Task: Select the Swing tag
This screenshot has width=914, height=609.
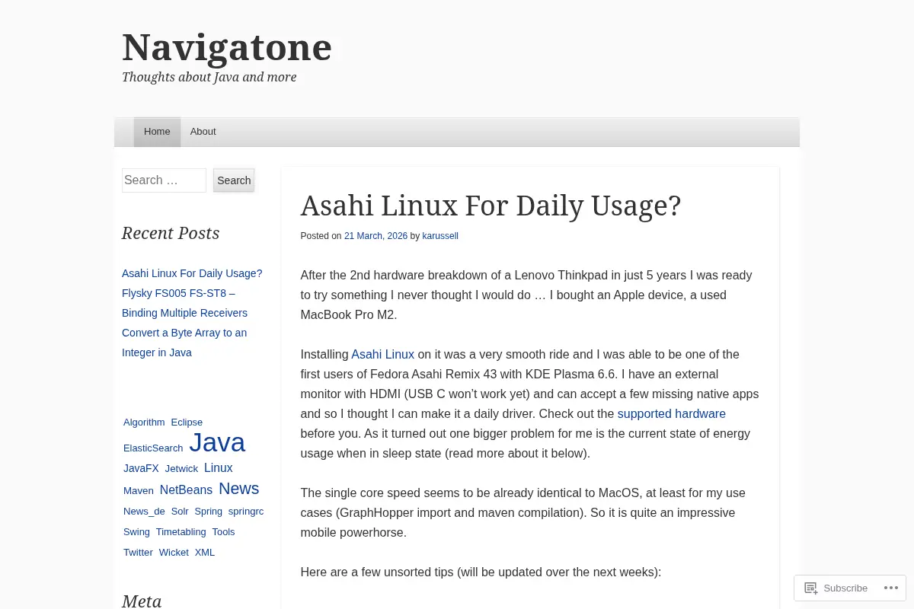Action: click(136, 531)
